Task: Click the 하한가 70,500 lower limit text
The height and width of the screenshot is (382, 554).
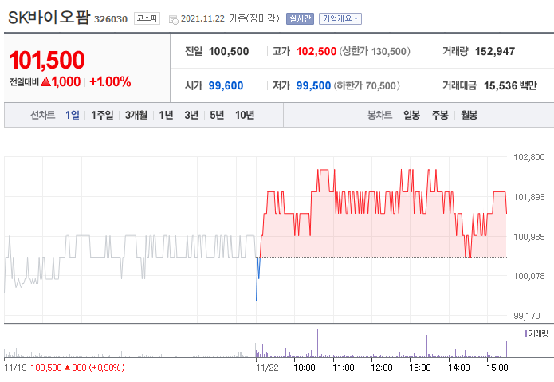Action: coord(367,85)
